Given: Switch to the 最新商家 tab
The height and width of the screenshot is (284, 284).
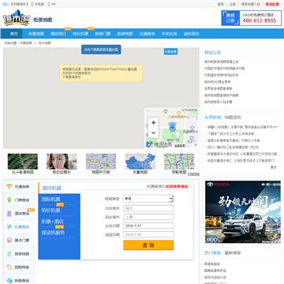Looking at the screenshot, I should click(x=233, y=252).
